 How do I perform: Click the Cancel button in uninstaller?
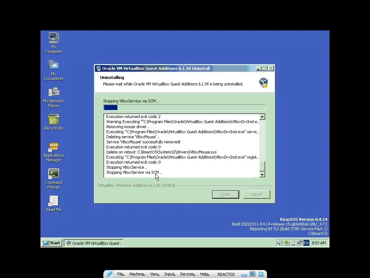pos(257,194)
